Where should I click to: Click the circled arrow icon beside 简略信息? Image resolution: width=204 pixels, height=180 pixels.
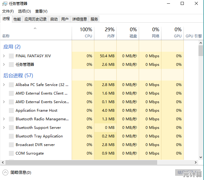pyautogui.click(x=5, y=172)
